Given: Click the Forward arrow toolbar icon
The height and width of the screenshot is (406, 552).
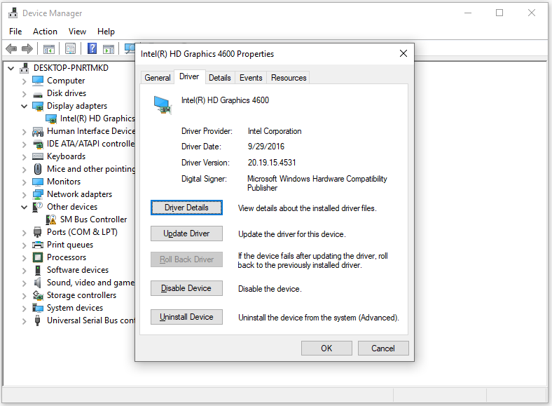Looking at the screenshot, I should (27, 48).
